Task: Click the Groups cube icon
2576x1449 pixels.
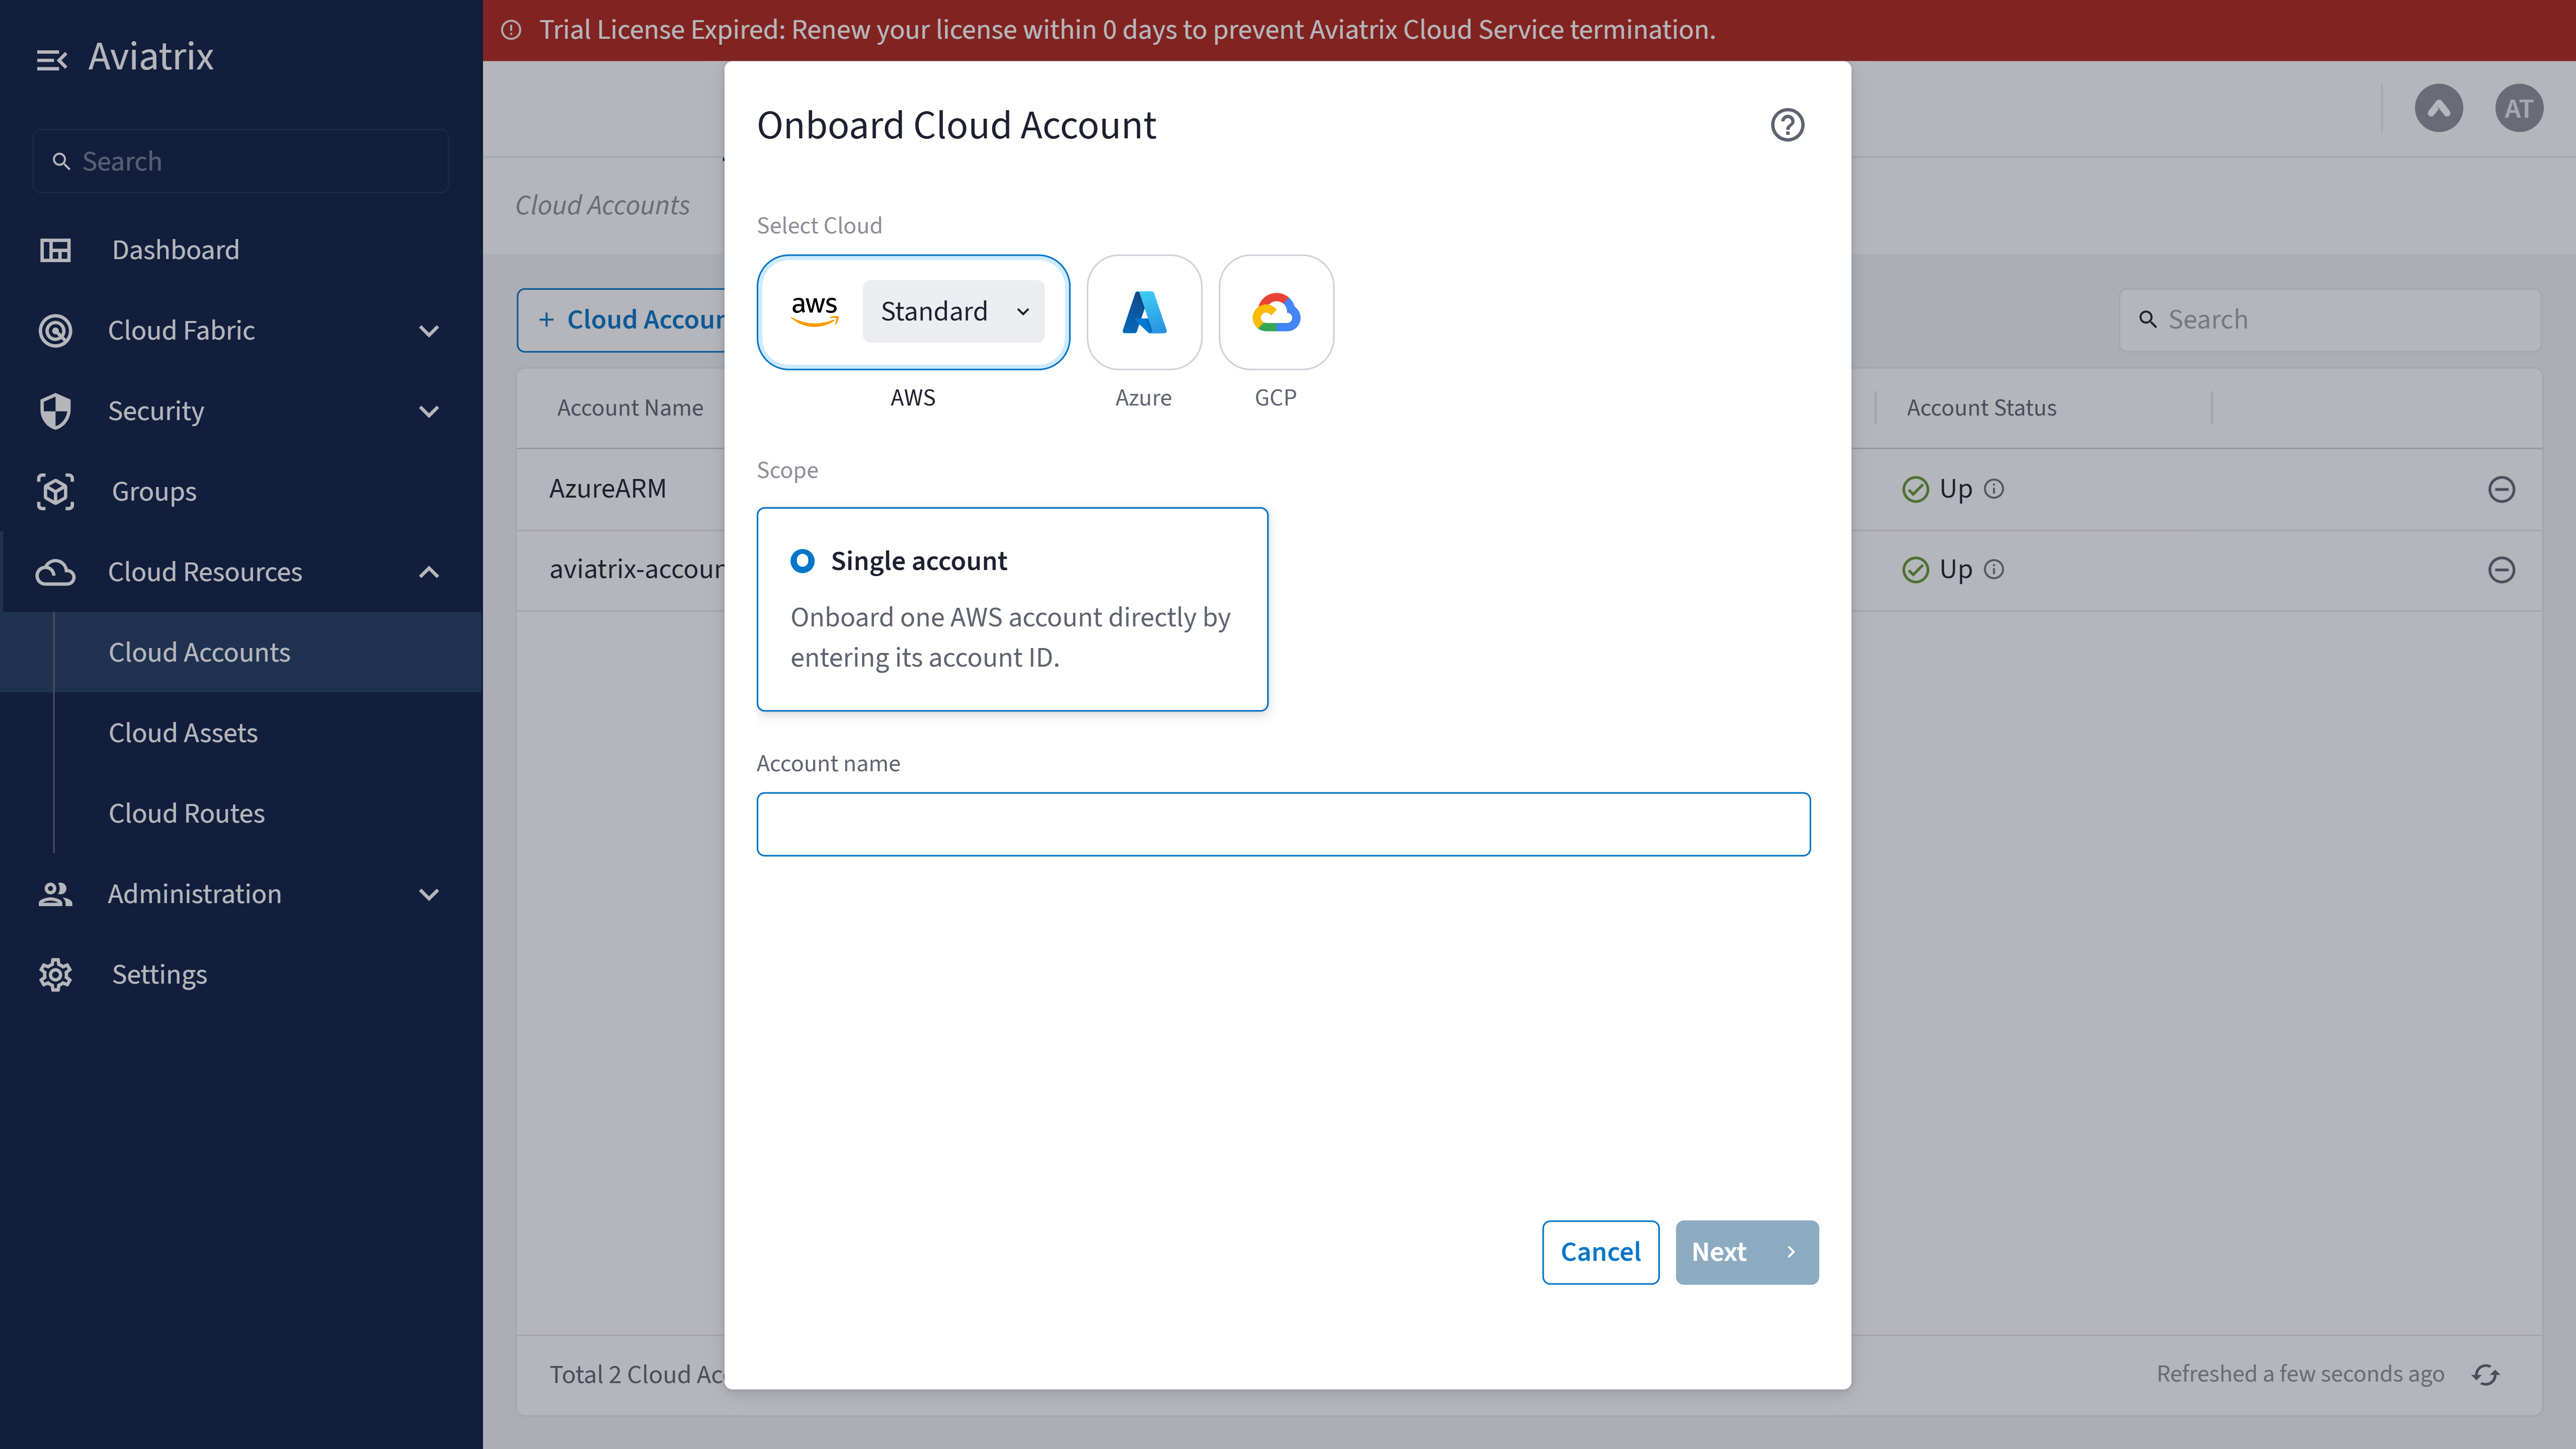Action: point(55,491)
